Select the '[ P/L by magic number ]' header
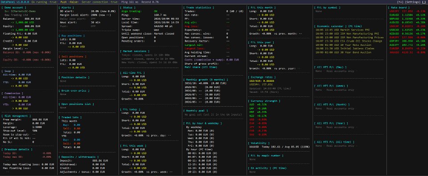The height and width of the screenshot is (176, 428). coord(266,156)
